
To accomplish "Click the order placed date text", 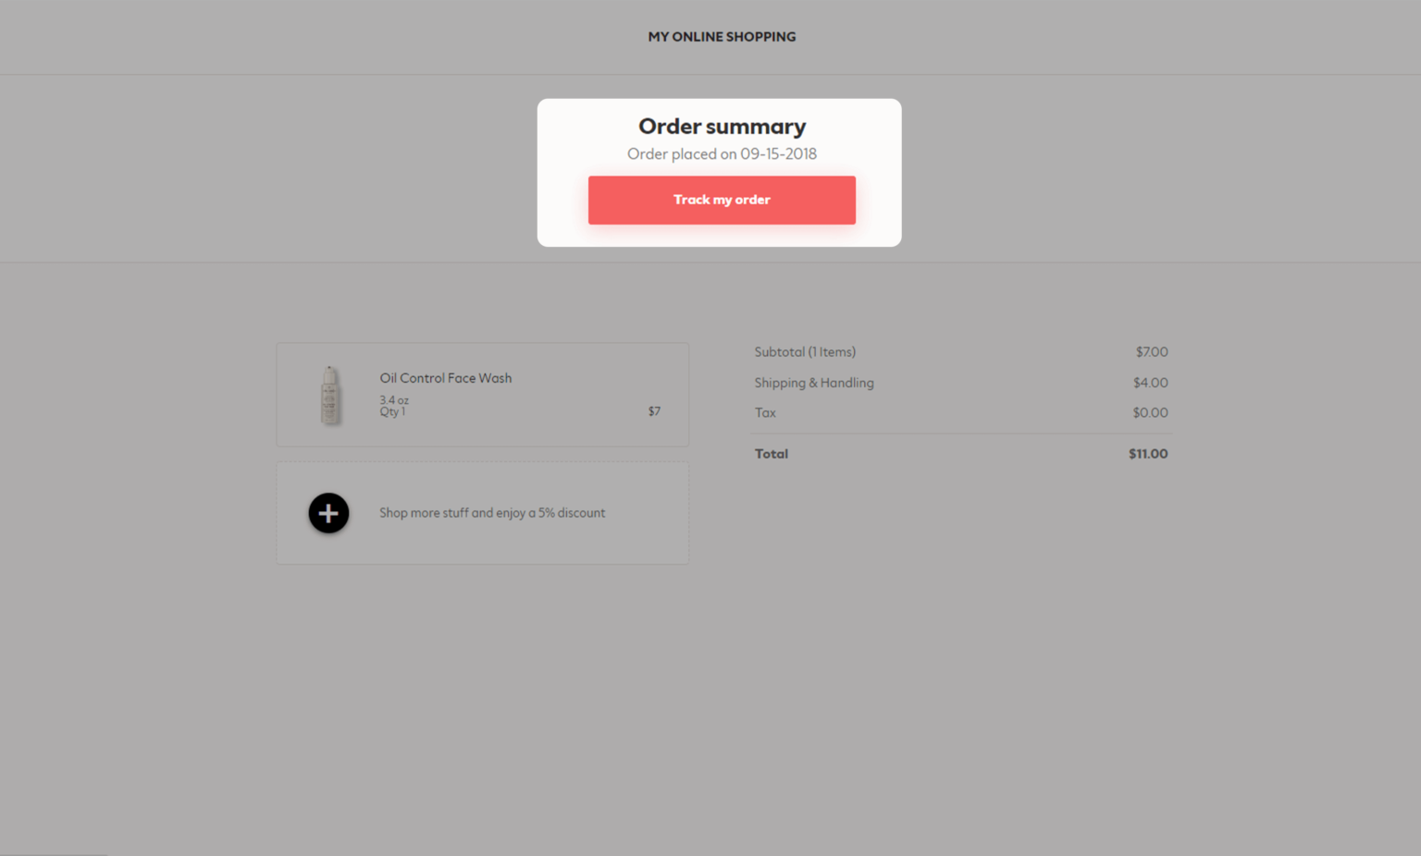I will pyautogui.click(x=722, y=154).
